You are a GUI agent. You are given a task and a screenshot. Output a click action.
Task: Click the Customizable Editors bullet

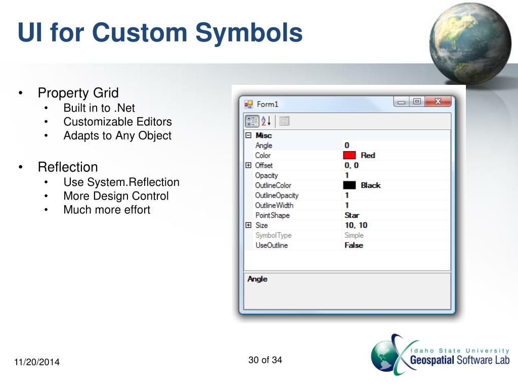coord(117,122)
